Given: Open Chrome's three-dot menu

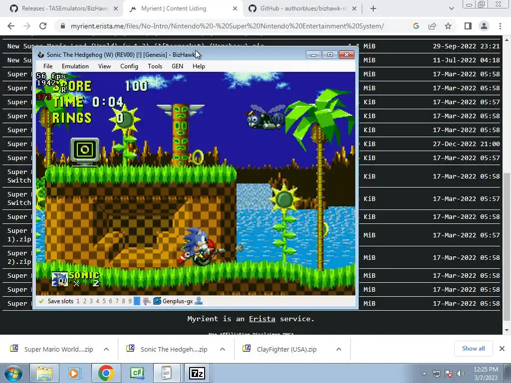Looking at the screenshot, I should tap(500, 26).
